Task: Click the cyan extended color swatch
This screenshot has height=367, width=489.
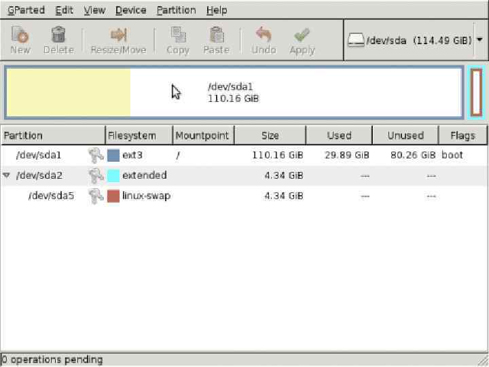Action: click(x=113, y=176)
